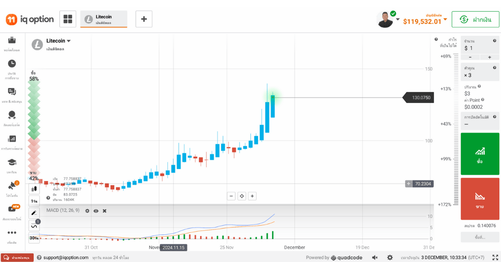
Task: Open promotions megaphone icon
Action: pyautogui.click(x=11, y=186)
